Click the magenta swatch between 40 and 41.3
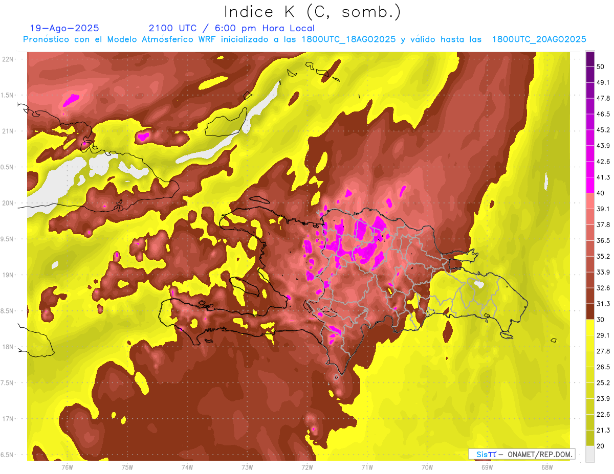614x474 pixels. pyautogui.click(x=590, y=185)
